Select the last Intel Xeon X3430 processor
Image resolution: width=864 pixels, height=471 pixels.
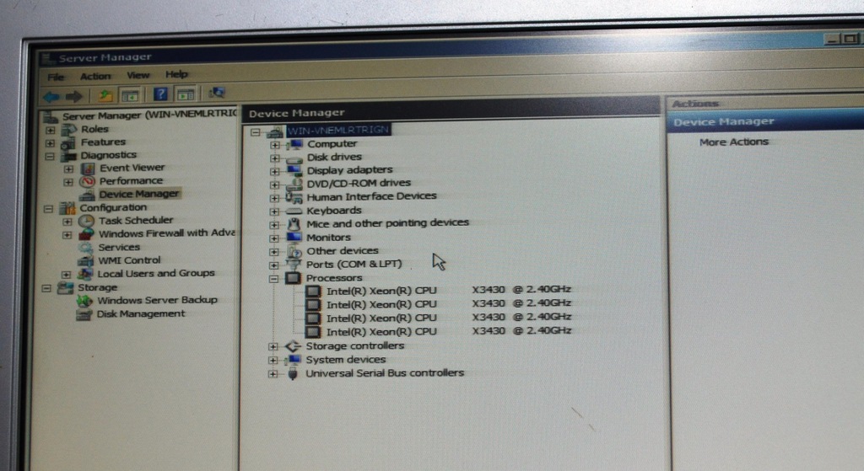449,331
